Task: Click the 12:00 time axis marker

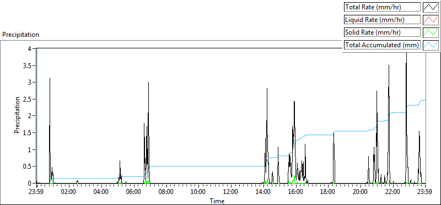Action: point(231,192)
